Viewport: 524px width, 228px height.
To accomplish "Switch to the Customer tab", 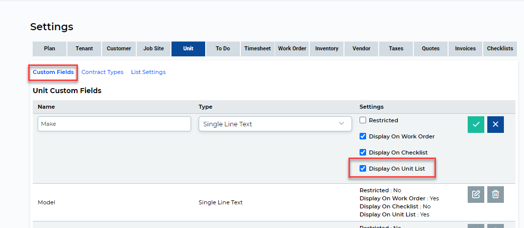I will click(x=119, y=48).
